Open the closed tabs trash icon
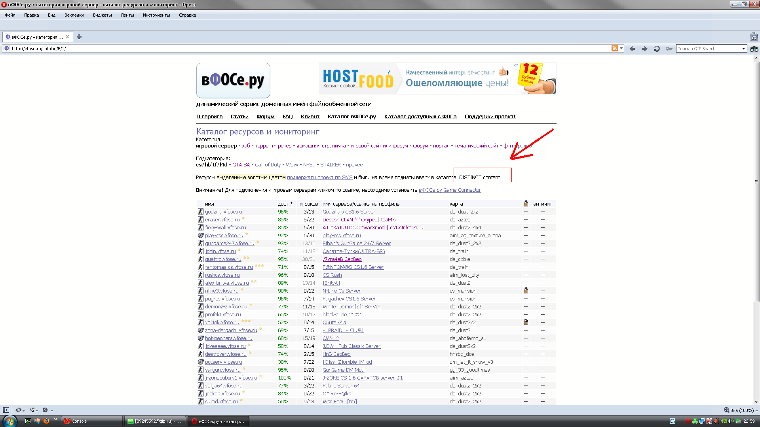Viewport: 760px width, 427px height. click(754, 37)
